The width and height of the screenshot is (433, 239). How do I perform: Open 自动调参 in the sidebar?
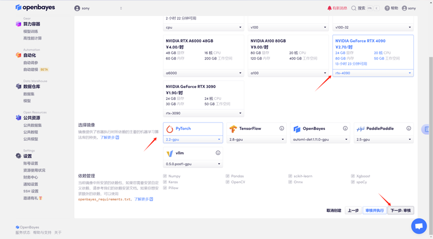click(31, 62)
